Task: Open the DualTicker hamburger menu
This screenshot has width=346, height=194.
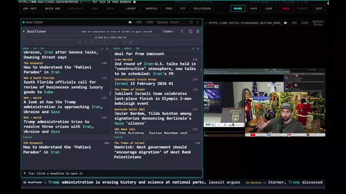Action: coord(198,32)
